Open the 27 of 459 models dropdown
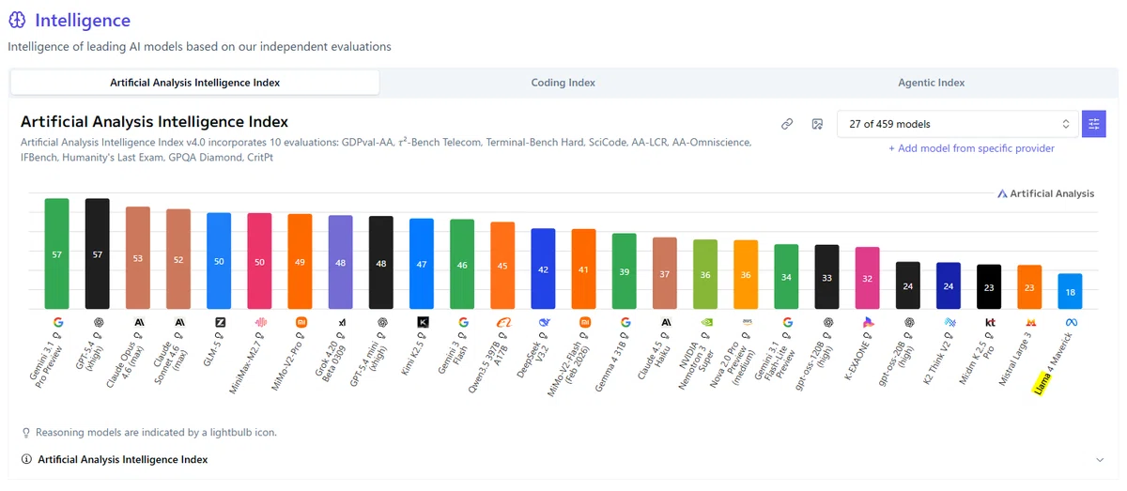This screenshot has height=491, width=1127. pyautogui.click(x=958, y=124)
